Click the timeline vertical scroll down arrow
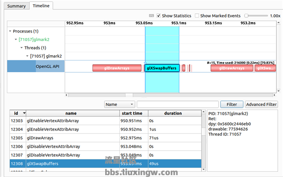The width and height of the screenshot is (283, 177). pos(278,91)
